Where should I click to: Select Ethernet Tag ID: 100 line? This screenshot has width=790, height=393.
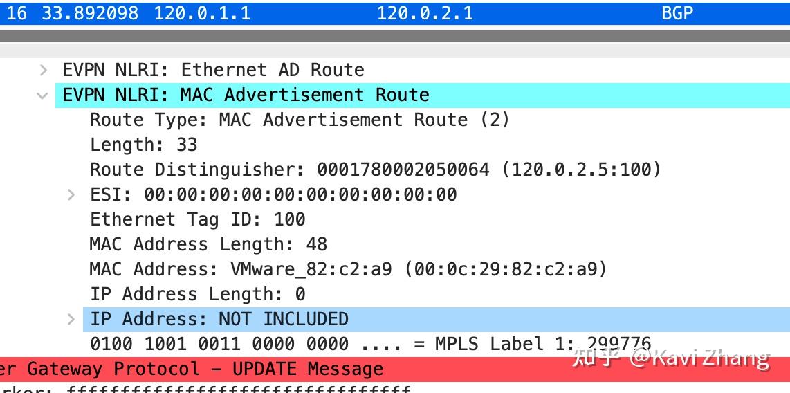click(x=197, y=219)
